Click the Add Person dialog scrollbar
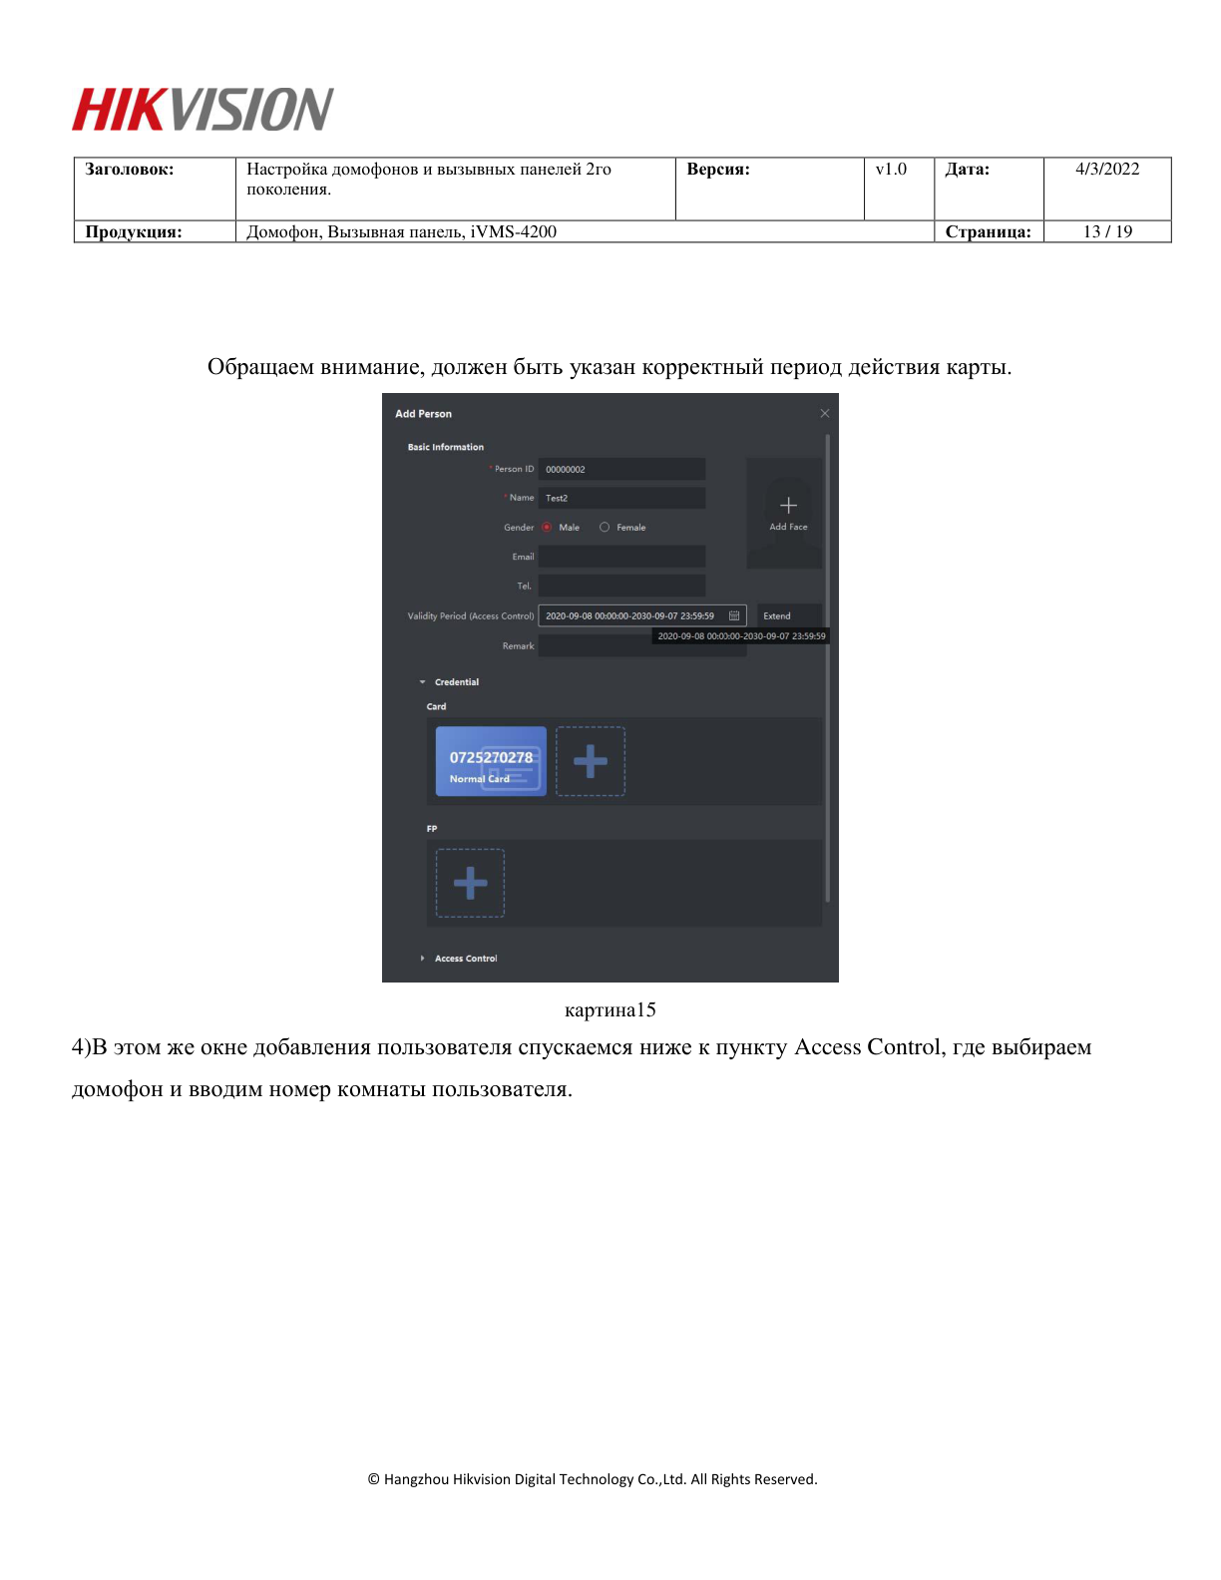 click(x=828, y=667)
